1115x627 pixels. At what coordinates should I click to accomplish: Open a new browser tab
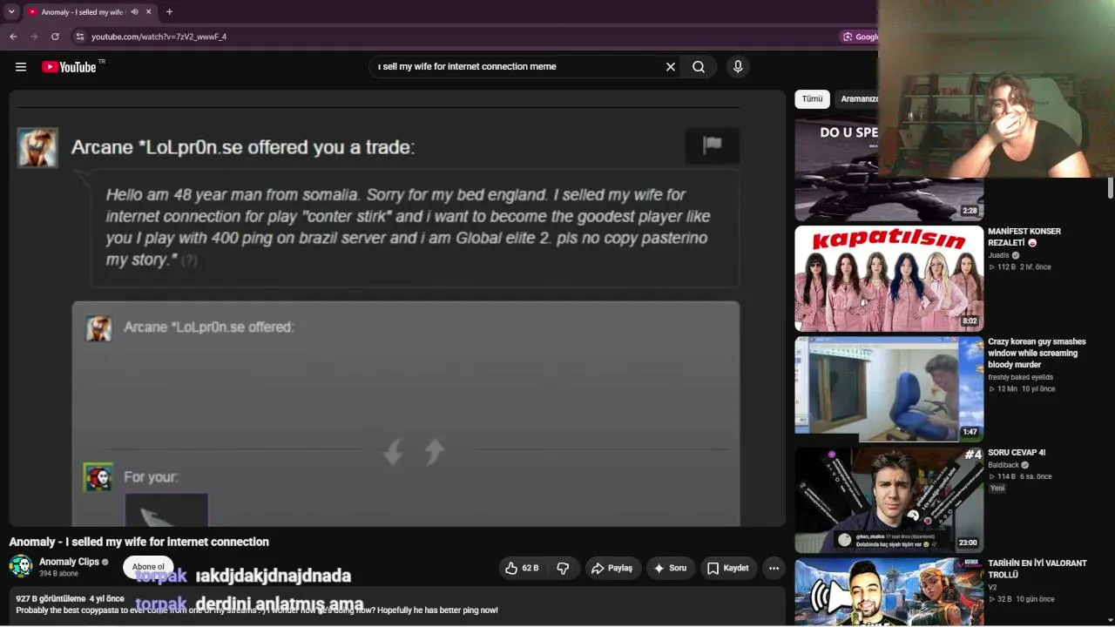(x=169, y=12)
